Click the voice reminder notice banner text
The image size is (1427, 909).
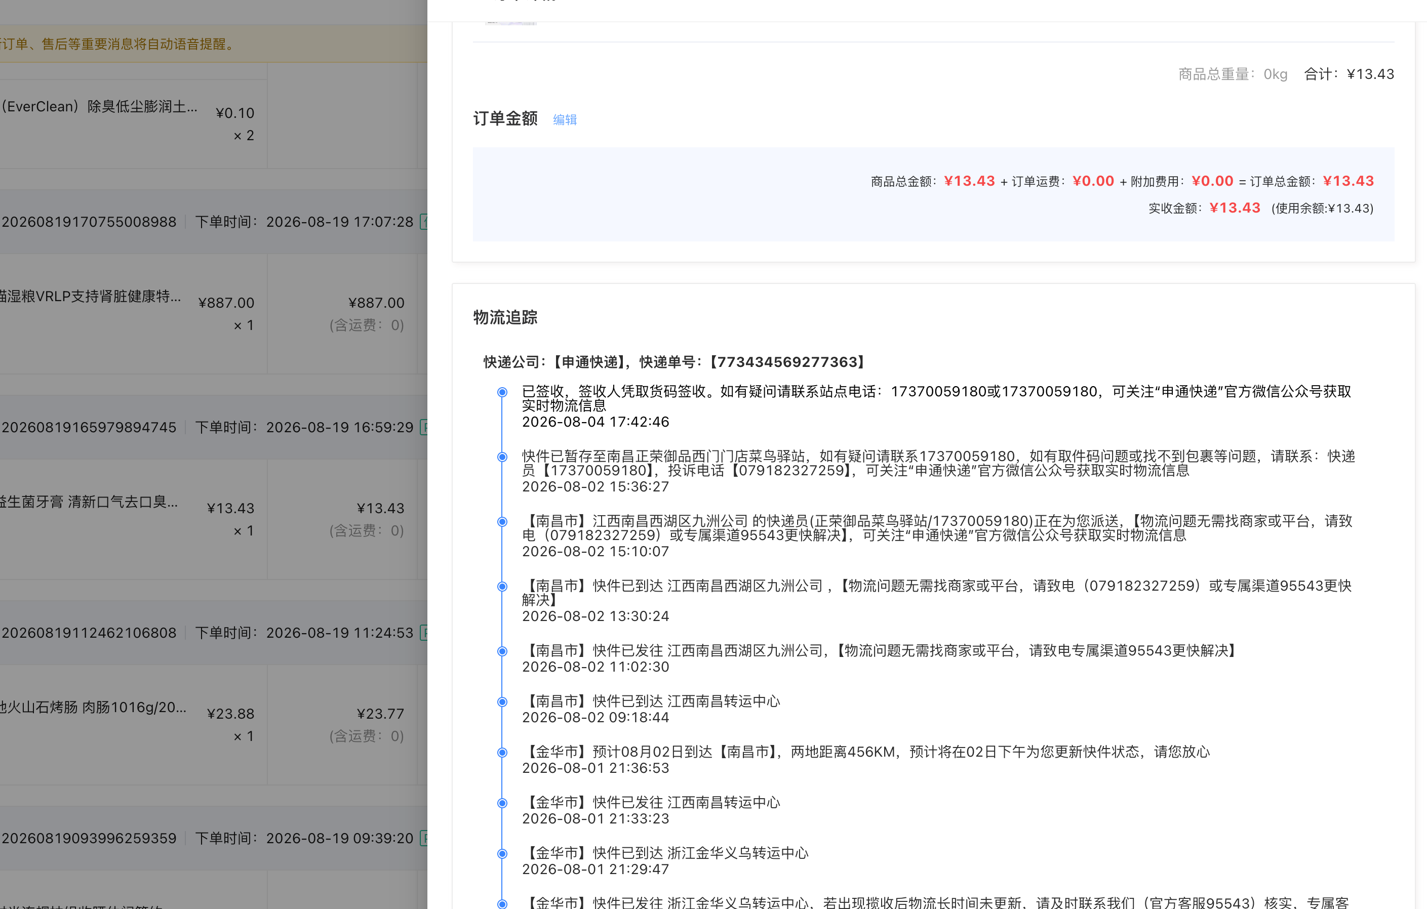tap(118, 45)
